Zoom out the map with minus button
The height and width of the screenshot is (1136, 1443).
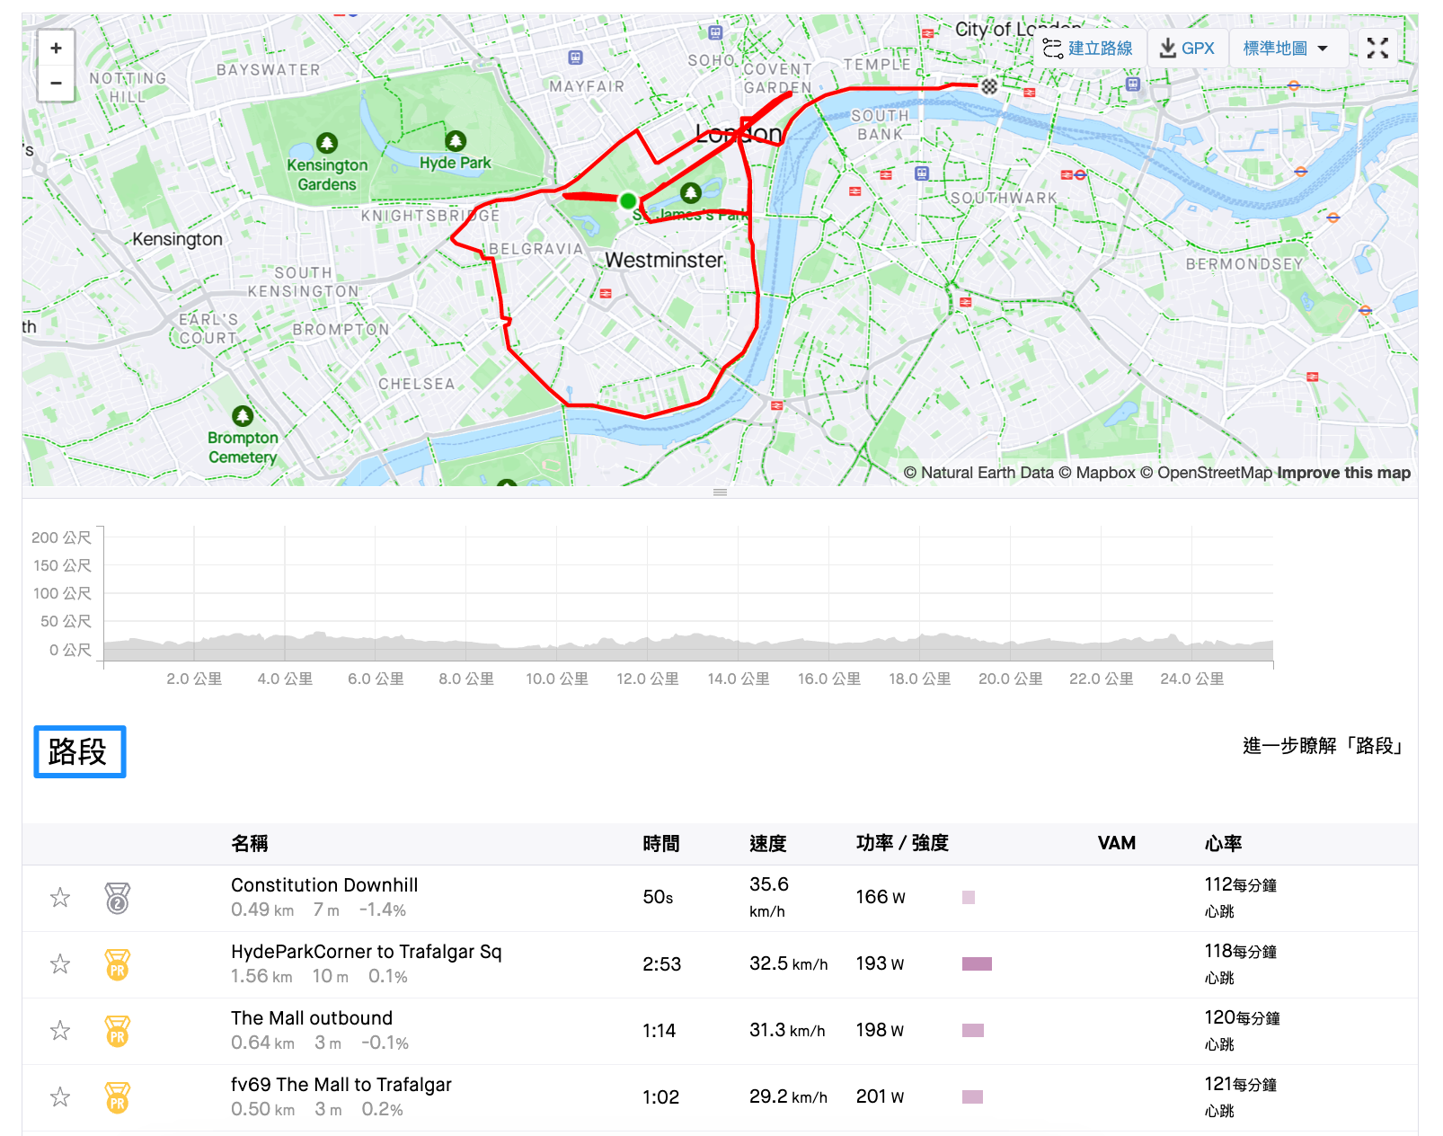pyautogui.click(x=56, y=84)
